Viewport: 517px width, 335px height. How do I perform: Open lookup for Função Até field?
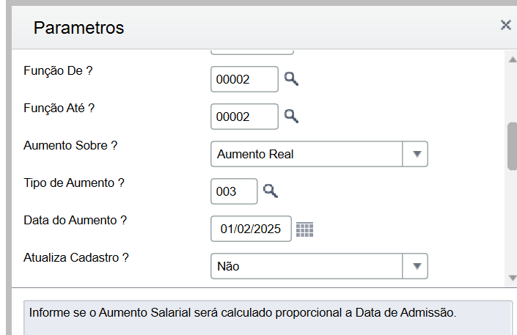[x=292, y=116]
